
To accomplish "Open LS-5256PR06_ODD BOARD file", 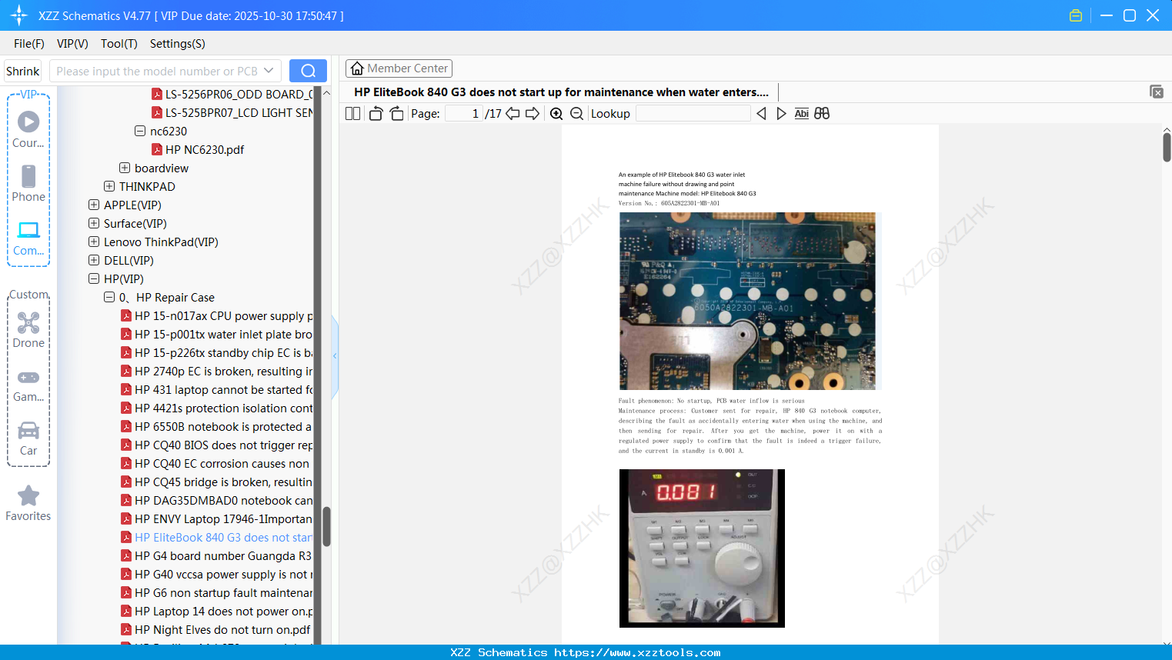I will tap(232, 95).
